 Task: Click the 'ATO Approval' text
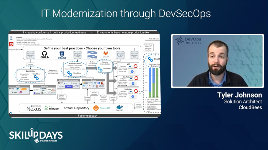pos(122,85)
